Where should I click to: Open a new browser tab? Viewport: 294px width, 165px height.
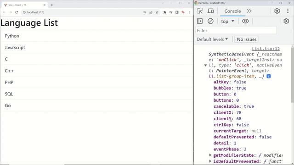[52, 5]
